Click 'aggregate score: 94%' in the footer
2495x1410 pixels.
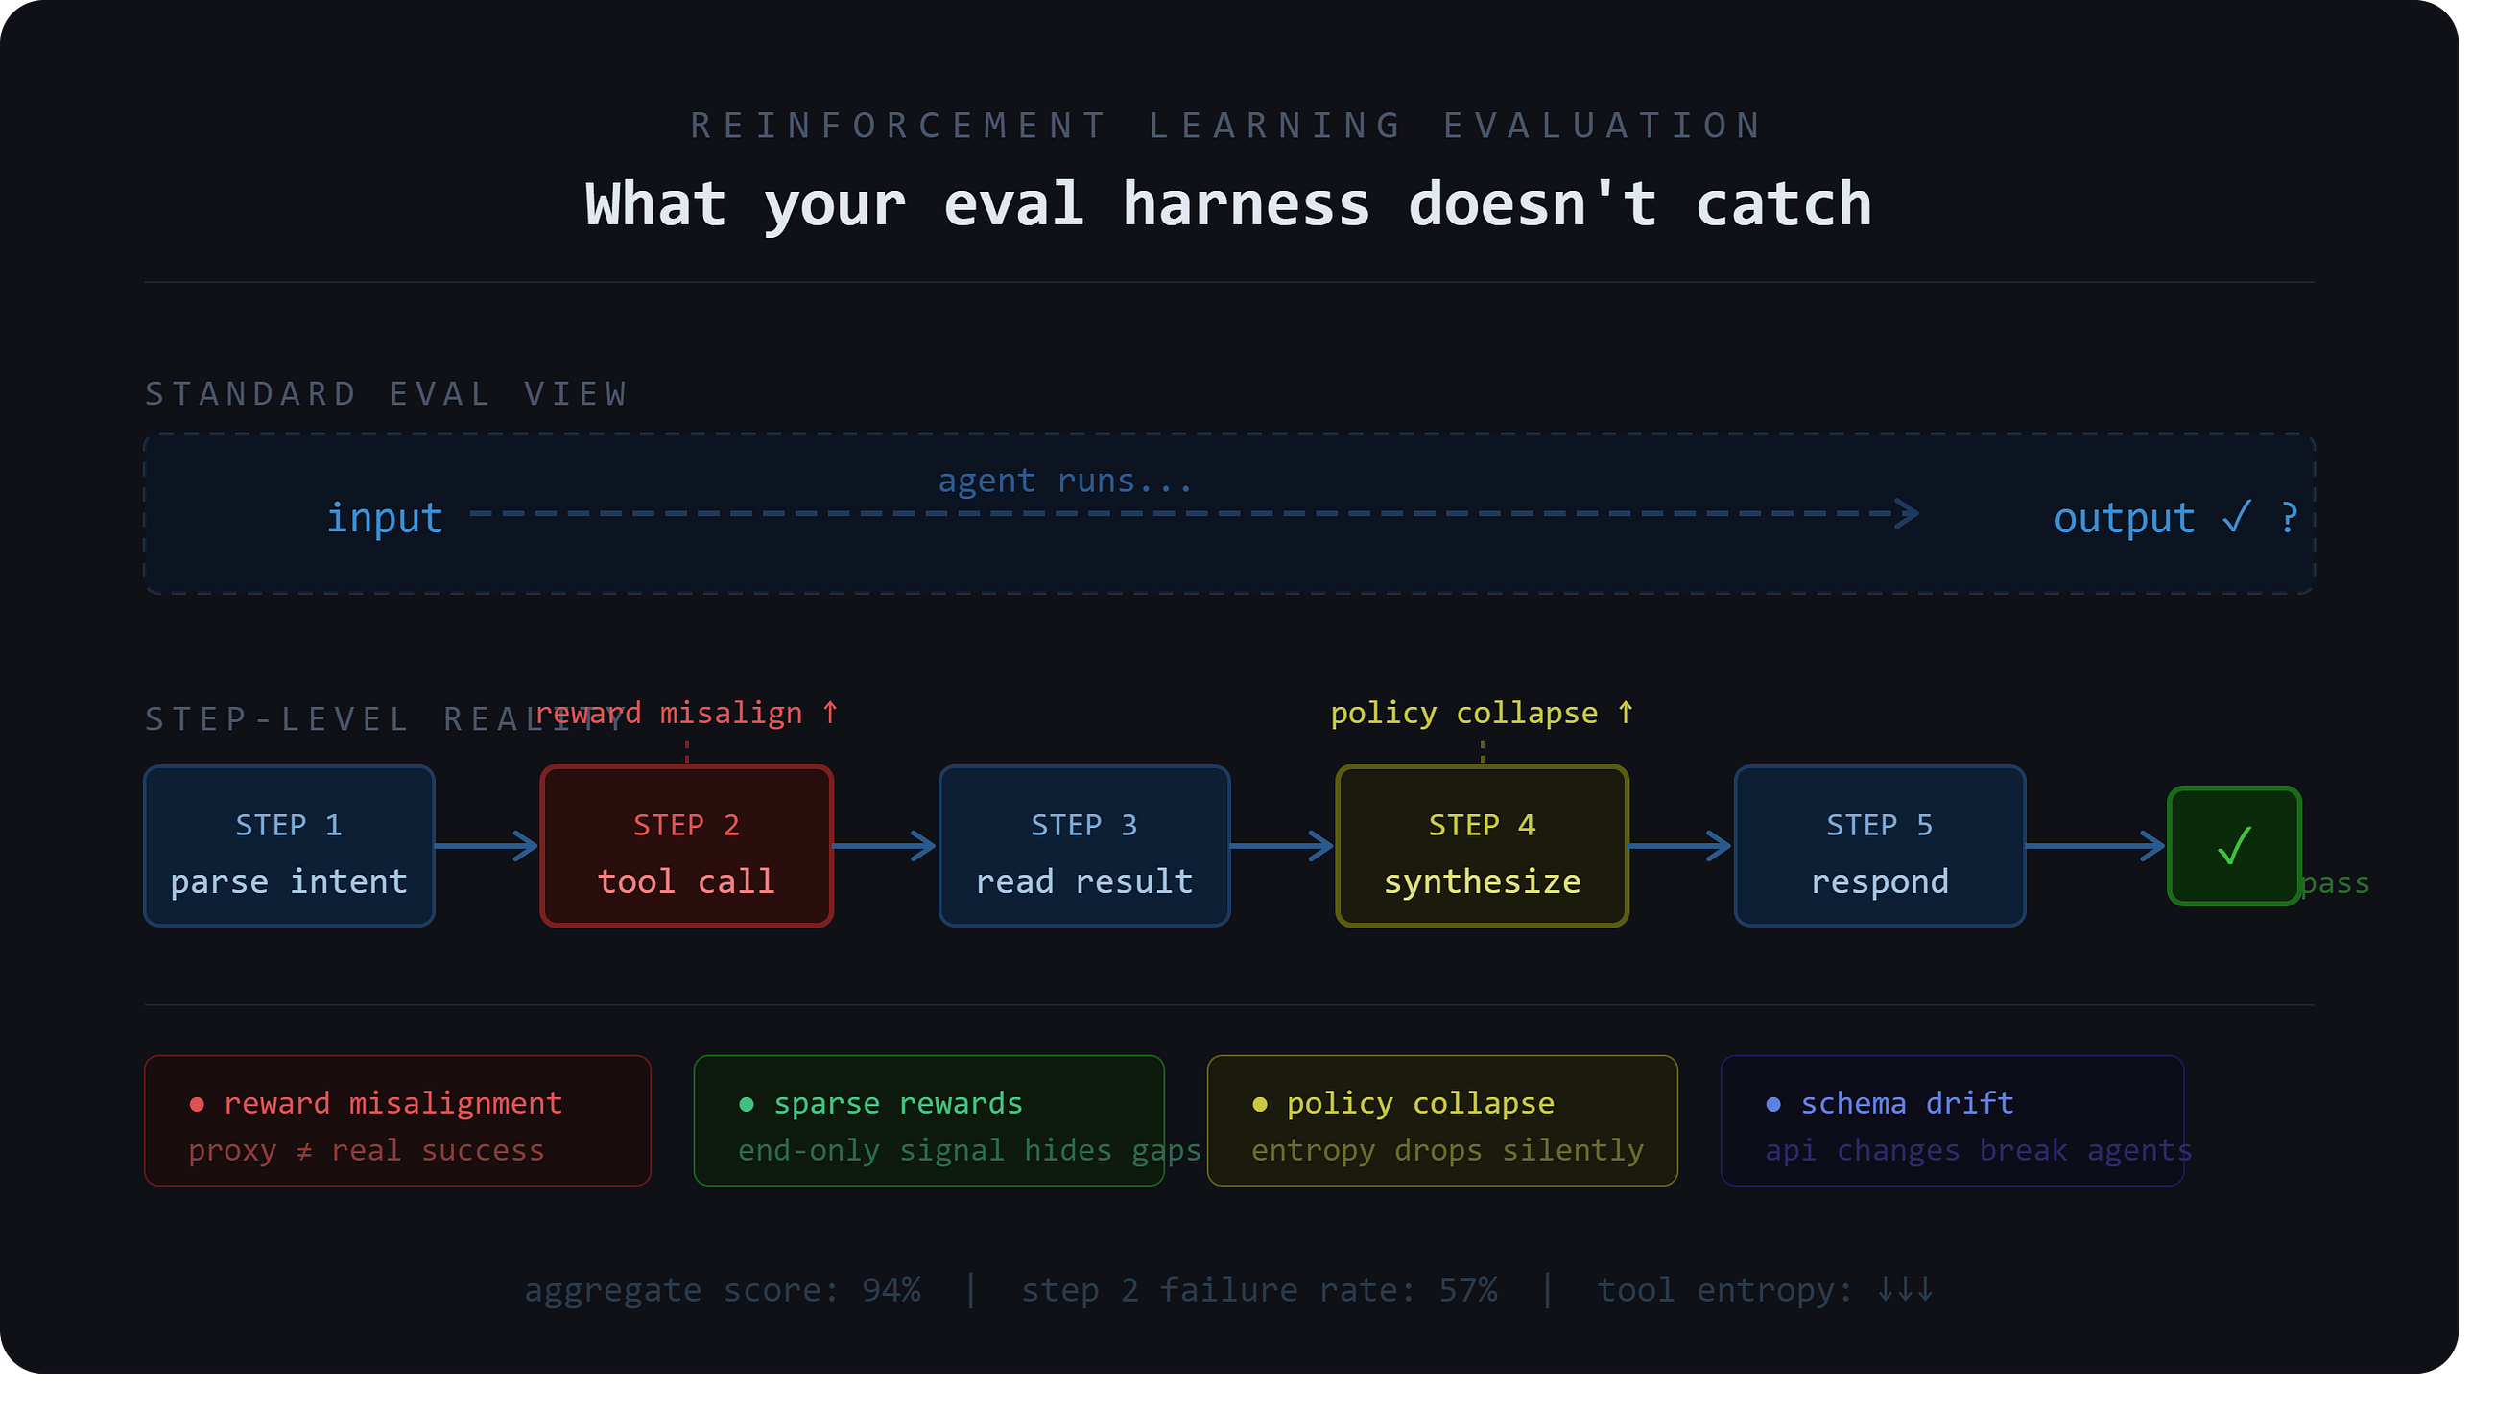723,1290
